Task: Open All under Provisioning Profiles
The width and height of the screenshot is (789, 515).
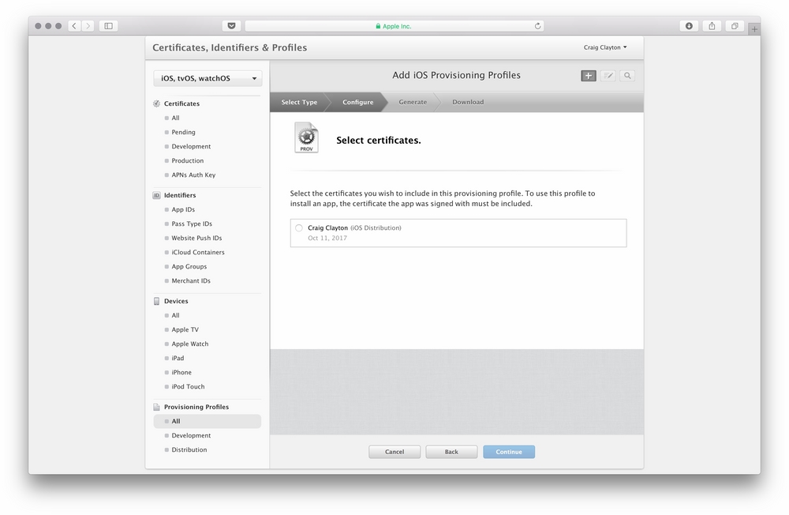Action: click(x=208, y=421)
